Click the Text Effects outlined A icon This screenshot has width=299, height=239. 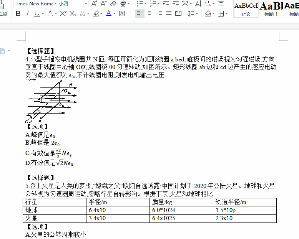pyautogui.click(x=82, y=13)
